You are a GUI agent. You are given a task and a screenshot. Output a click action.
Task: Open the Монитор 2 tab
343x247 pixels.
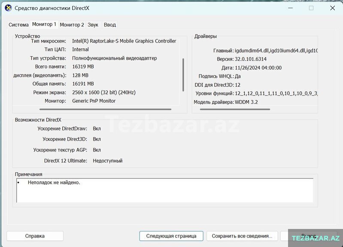(x=72, y=25)
